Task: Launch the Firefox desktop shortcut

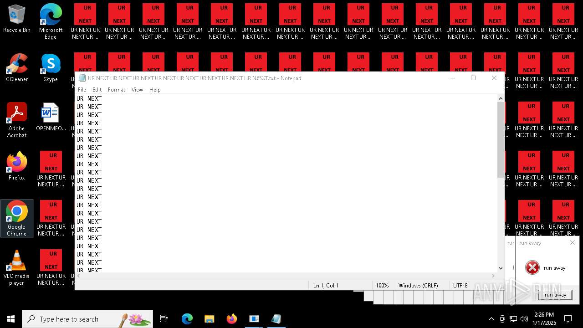Action: [x=17, y=166]
